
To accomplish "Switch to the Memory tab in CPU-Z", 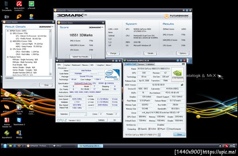I will coord(85,65).
